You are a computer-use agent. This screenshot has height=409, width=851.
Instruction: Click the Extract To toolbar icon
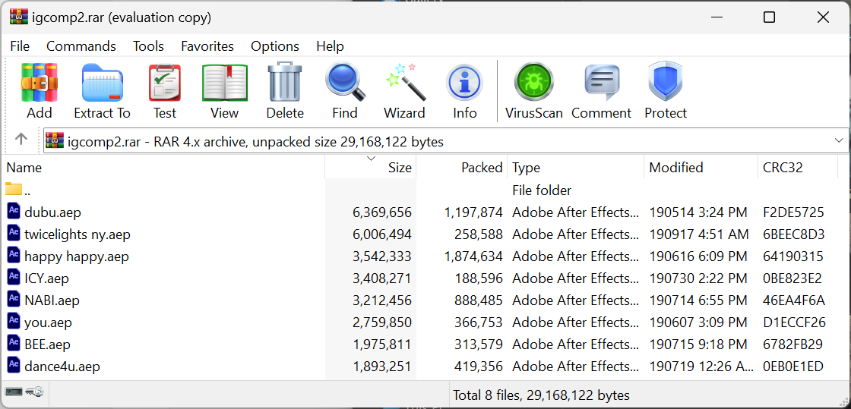(x=102, y=83)
